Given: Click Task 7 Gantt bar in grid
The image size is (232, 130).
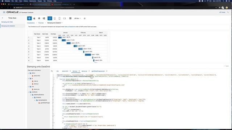Looking at the screenshot, I should pyautogui.click(x=88, y=55).
